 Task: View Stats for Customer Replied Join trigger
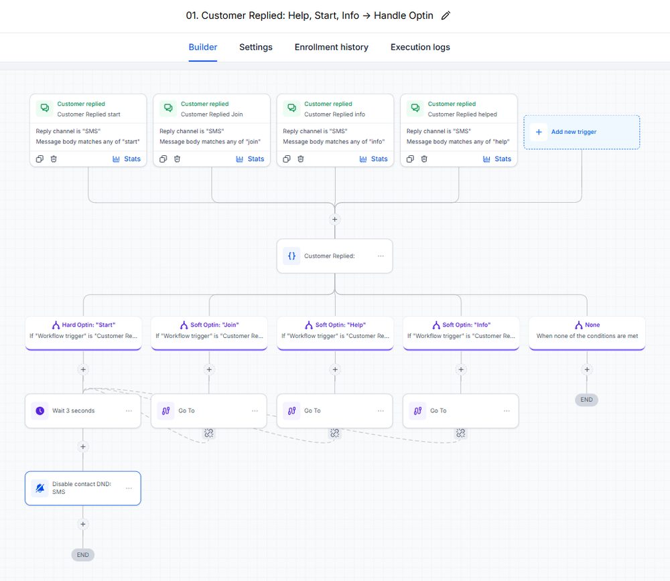tap(250, 159)
